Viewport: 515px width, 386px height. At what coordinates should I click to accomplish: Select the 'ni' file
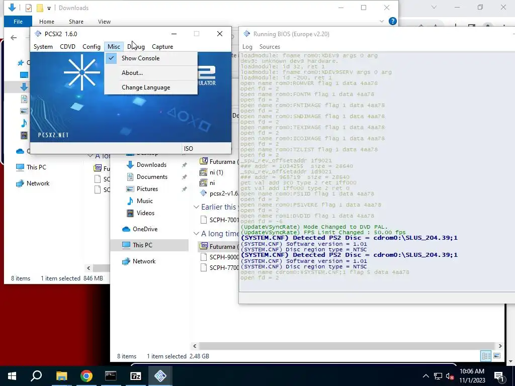(212, 183)
